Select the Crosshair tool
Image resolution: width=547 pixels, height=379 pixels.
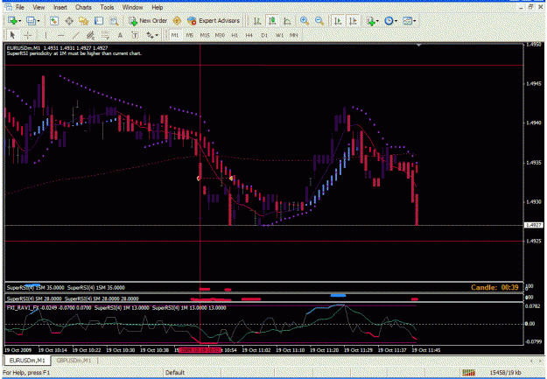27,35
